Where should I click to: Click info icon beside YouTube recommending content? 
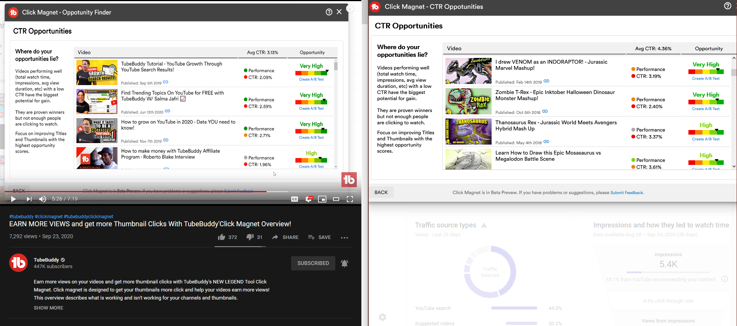(725, 279)
